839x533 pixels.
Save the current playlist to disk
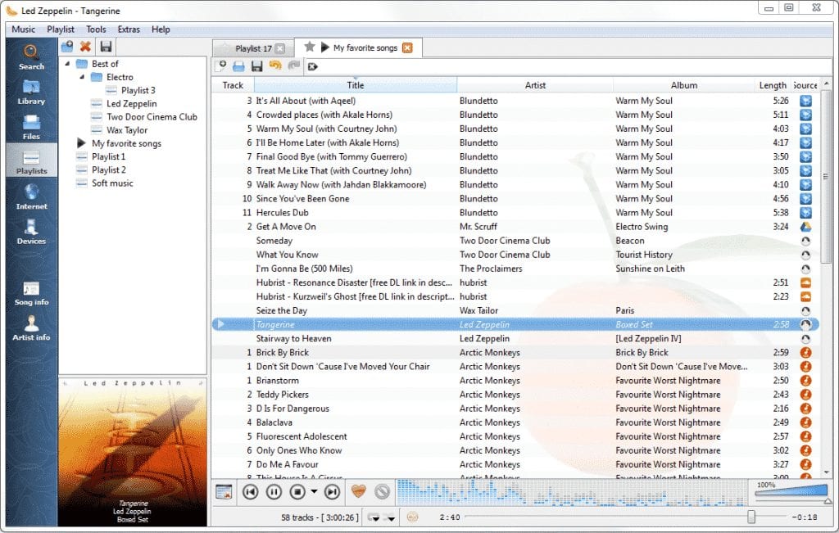pos(256,66)
